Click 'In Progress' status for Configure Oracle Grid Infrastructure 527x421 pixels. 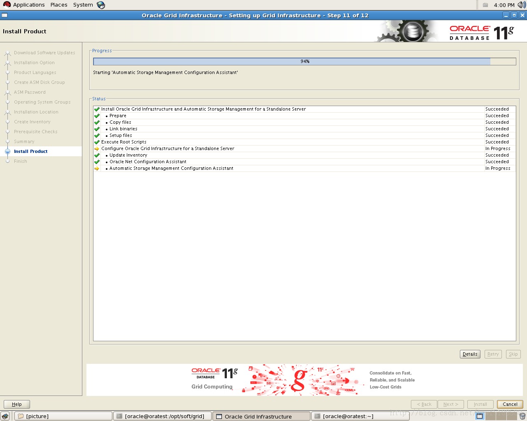click(498, 149)
